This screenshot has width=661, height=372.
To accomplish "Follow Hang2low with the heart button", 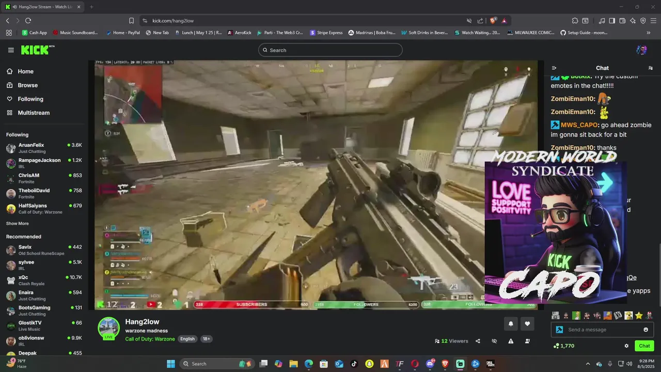I will coord(527,324).
